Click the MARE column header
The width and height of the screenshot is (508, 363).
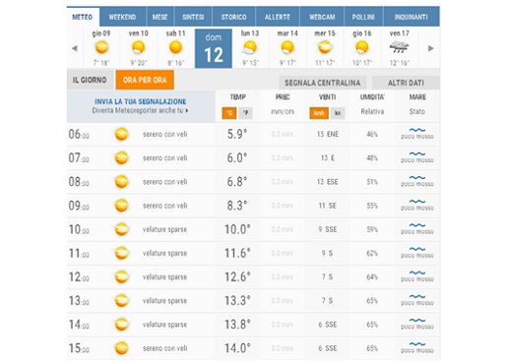click(x=417, y=97)
